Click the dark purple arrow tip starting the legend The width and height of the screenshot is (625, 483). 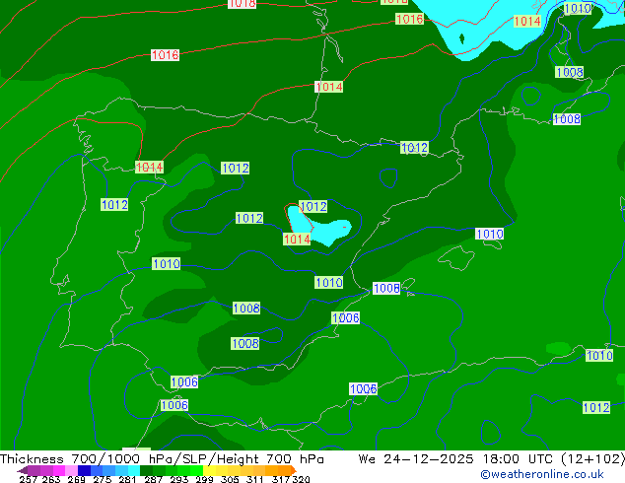(23, 470)
